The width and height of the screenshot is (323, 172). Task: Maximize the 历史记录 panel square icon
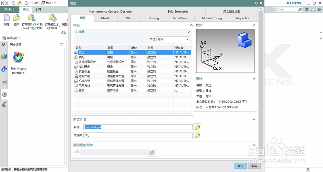pos(61,45)
